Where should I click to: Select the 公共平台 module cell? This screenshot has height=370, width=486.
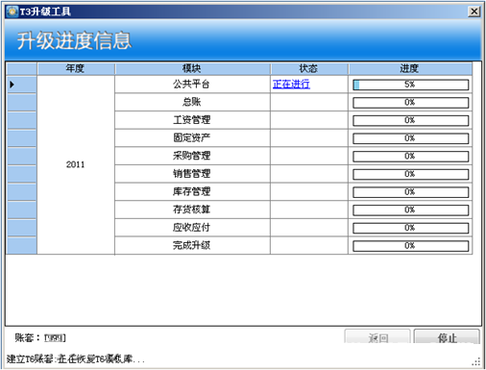192,85
